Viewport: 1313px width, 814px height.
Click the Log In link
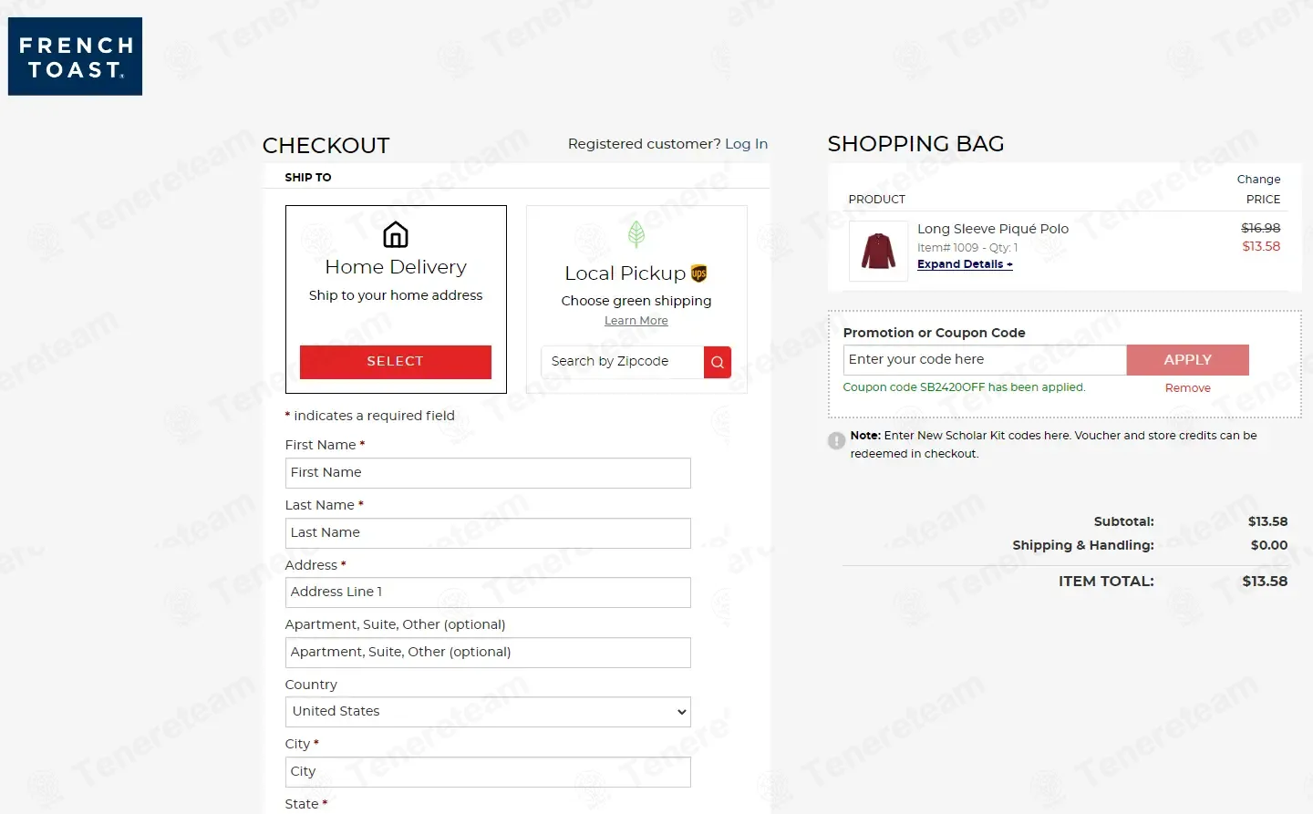(x=746, y=144)
